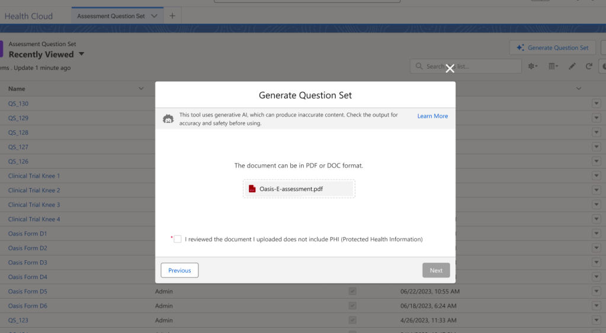
Task: Click the pencil edit list icon
Action: 572,66
